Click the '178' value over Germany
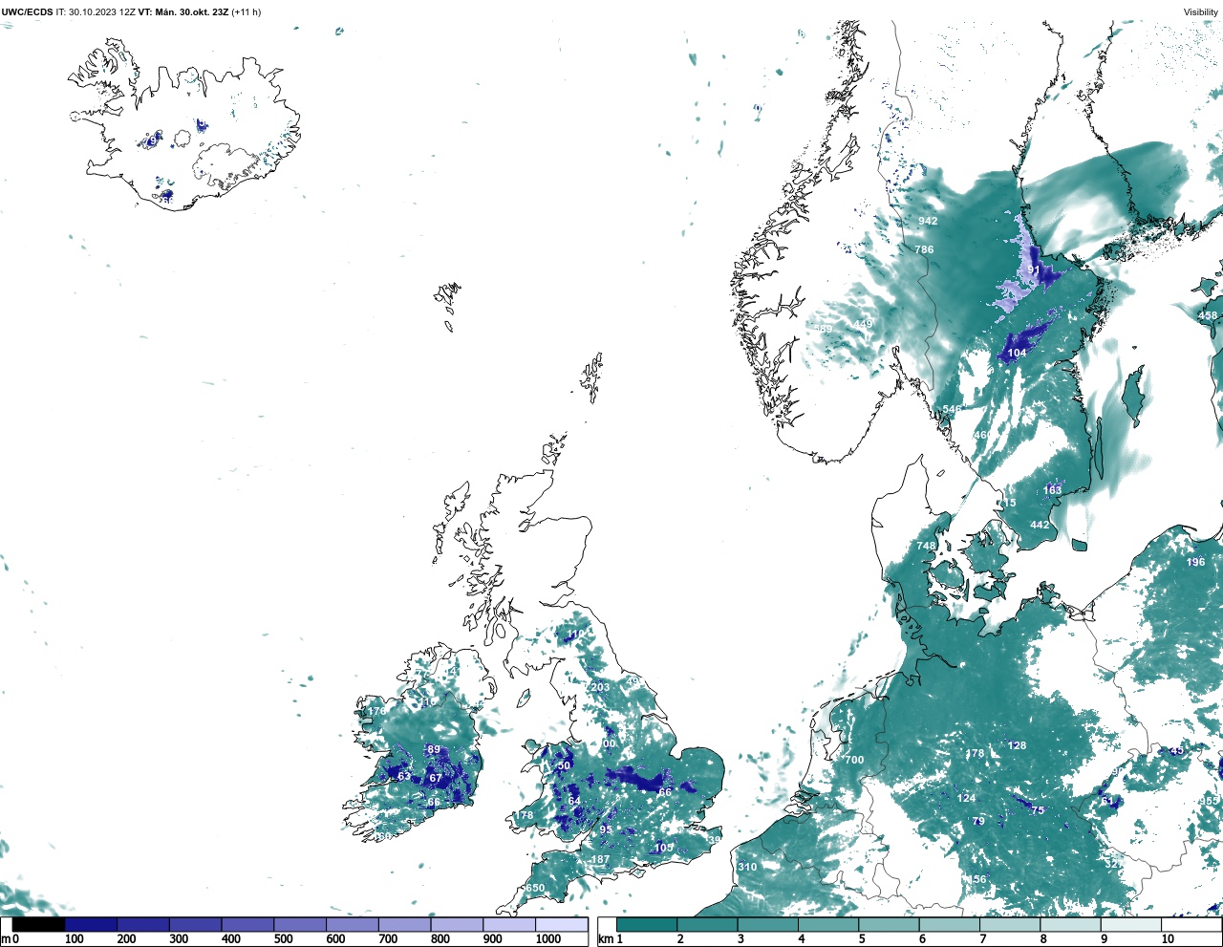1223x947 pixels. (x=975, y=754)
